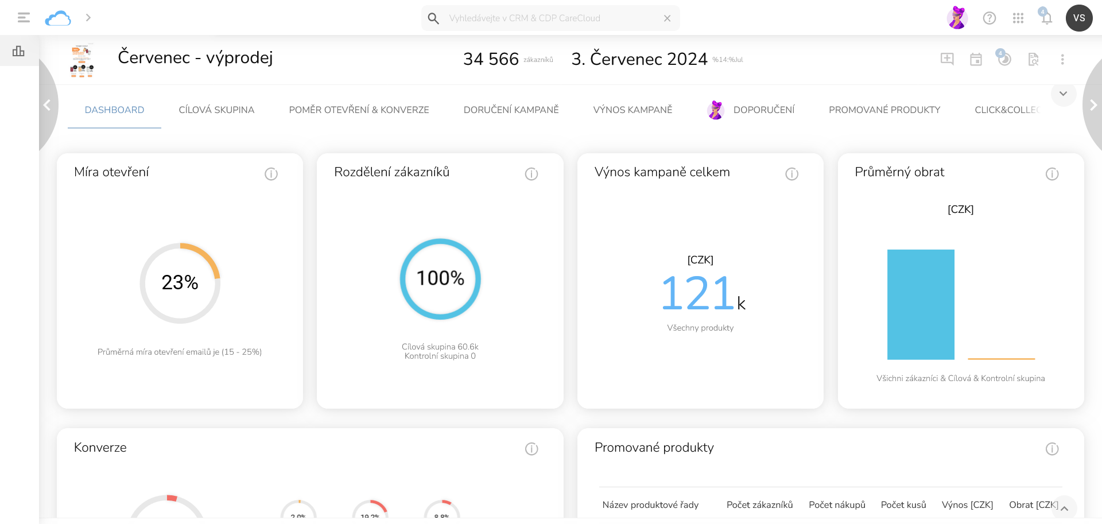This screenshot has width=1102, height=524.
Task: Expand the breadcrumb chevron next to the logo
Action: 88,18
